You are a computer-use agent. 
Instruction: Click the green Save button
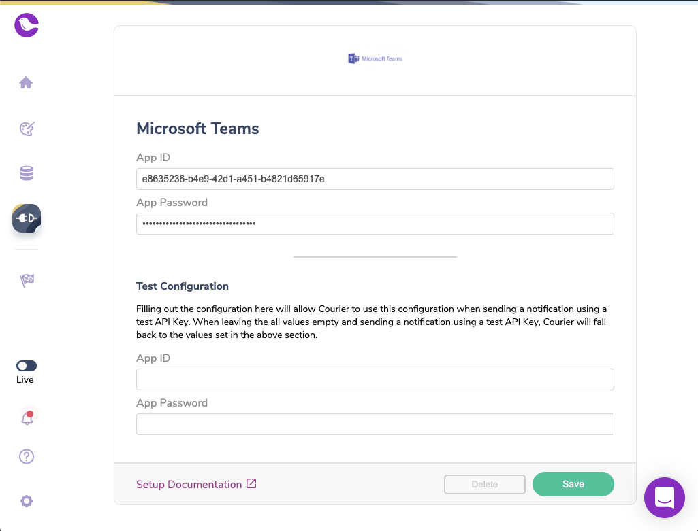(573, 484)
